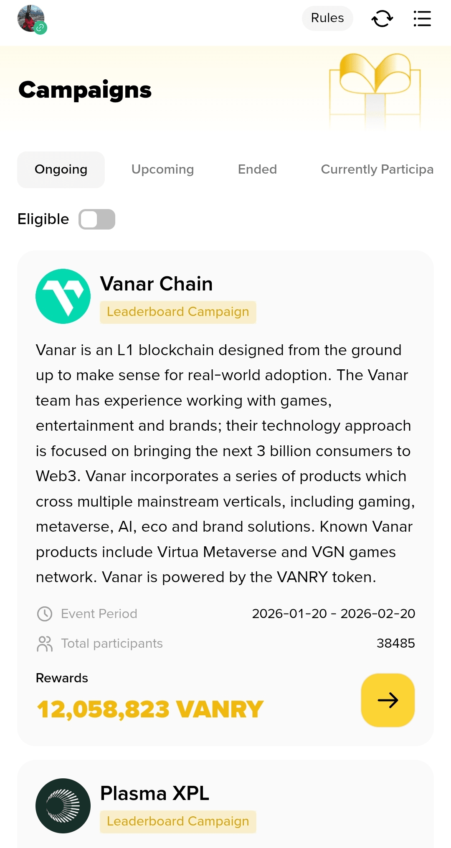Open the list menu icon

pyautogui.click(x=422, y=19)
